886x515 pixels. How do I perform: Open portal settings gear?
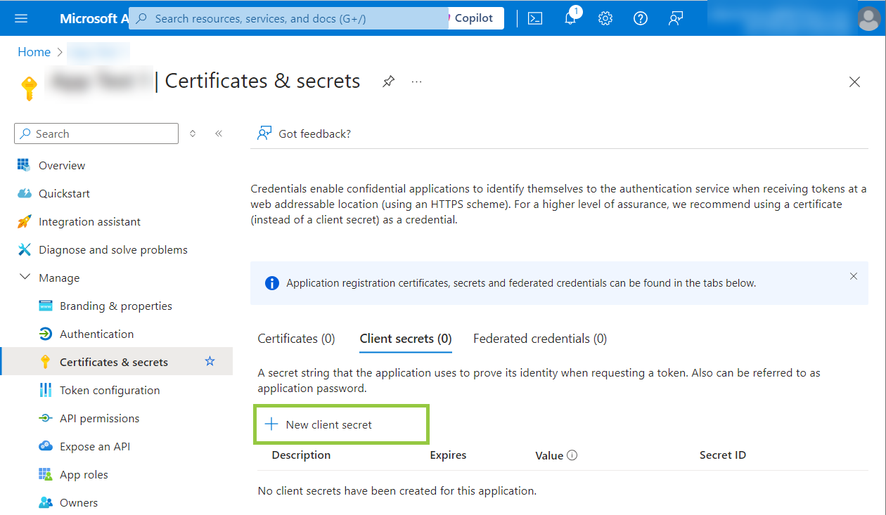click(605, 18)
